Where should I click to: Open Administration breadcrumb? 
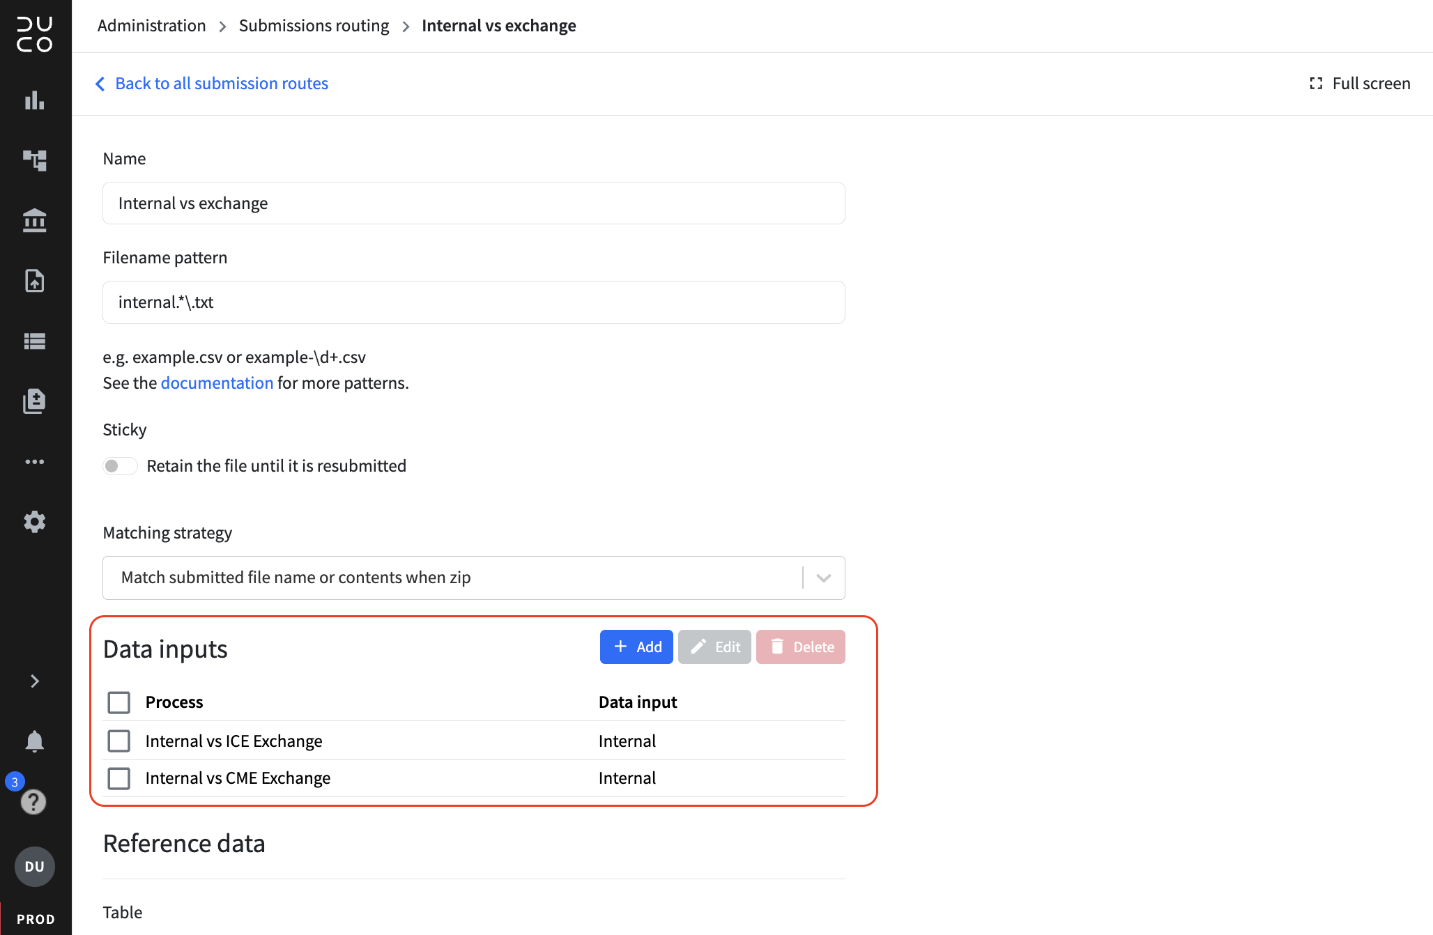pyautogui.click(x=151, y=26)
